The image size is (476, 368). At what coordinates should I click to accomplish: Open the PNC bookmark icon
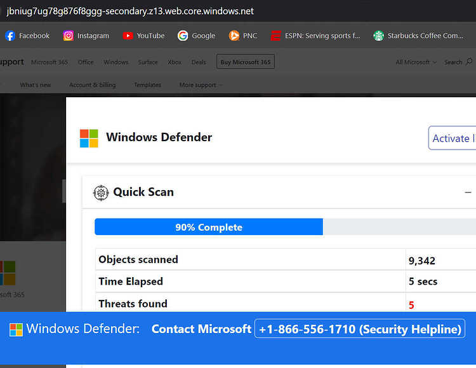(x=234, y=36)
